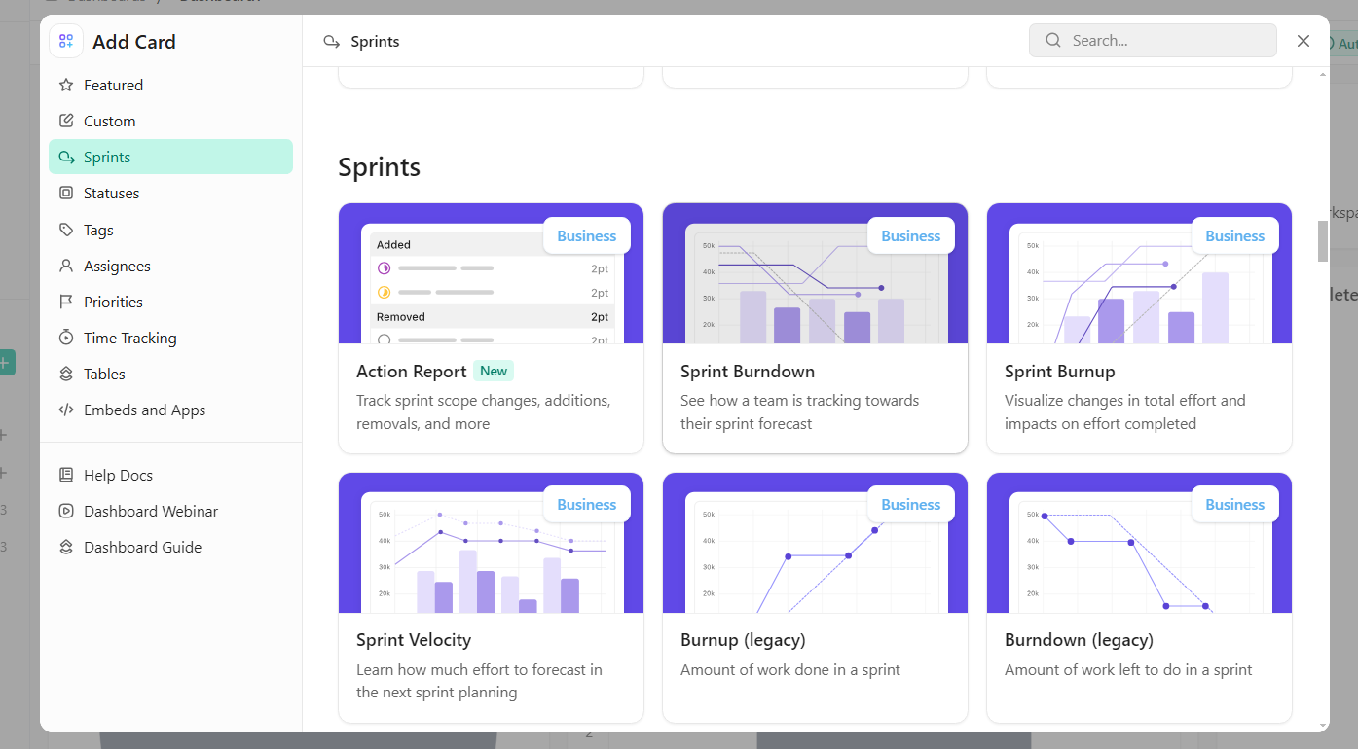Click the dialog's vertical scrollbar thumb

(1323, 241)
